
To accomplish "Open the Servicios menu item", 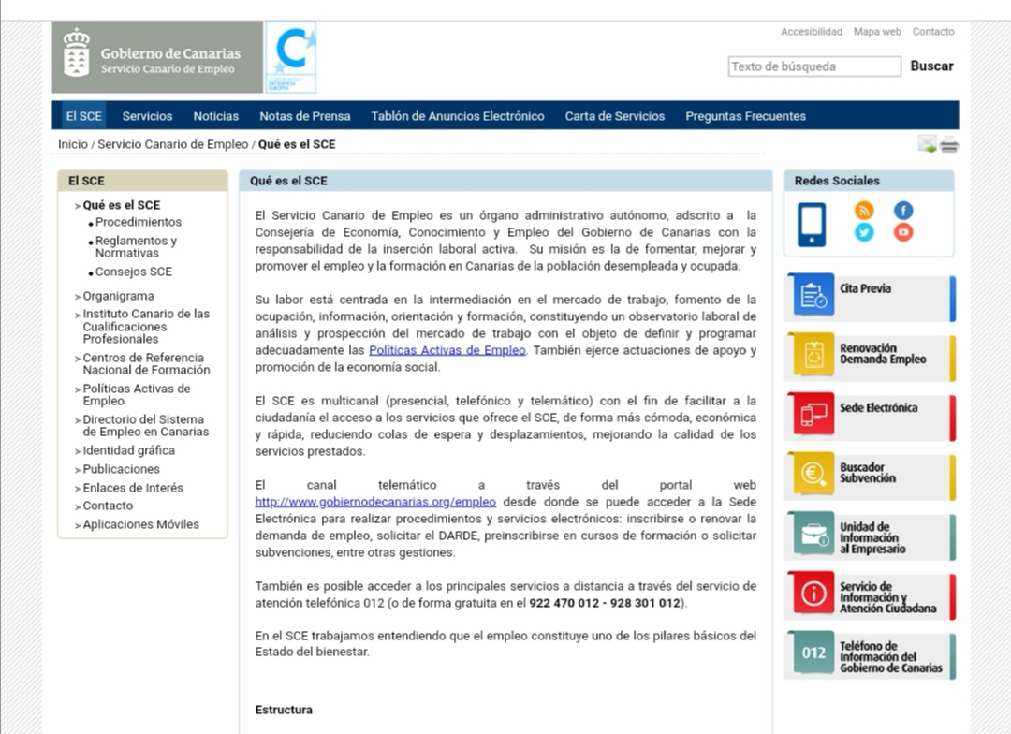I will [x=147, y=116].
